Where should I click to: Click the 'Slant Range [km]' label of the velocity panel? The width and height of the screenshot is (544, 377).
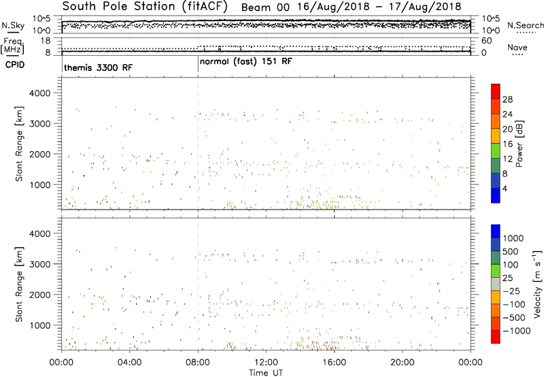point(19,284)
